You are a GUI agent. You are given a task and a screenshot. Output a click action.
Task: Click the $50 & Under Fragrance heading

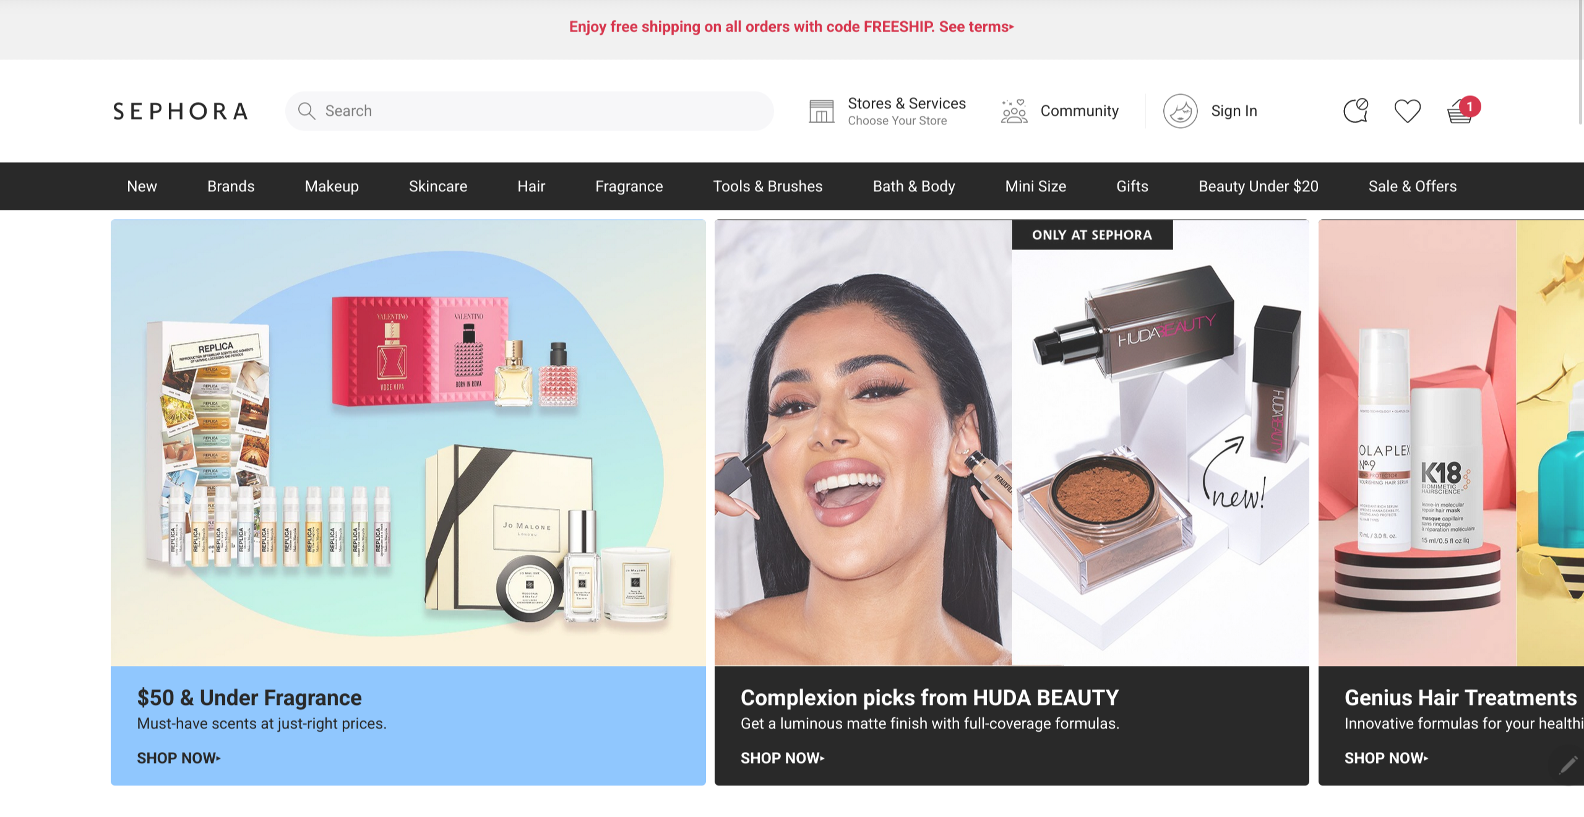coord(249,698)
